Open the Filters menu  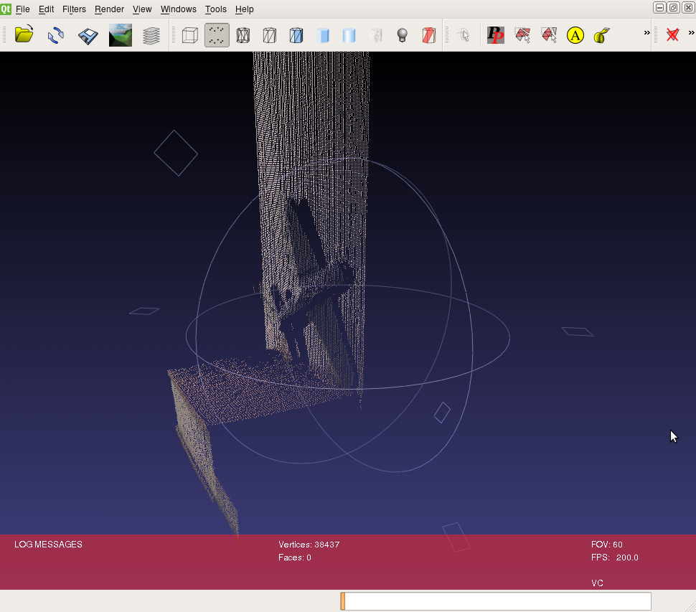[74, 9]
